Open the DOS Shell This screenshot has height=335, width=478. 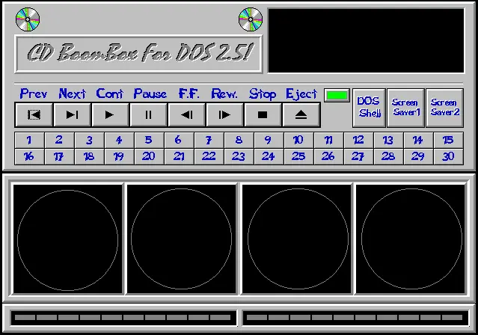[x=368, y=108]
